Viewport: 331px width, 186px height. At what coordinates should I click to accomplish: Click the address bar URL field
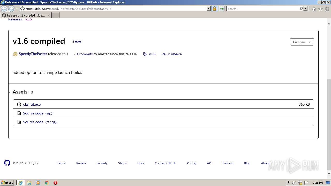pos(115,9)
